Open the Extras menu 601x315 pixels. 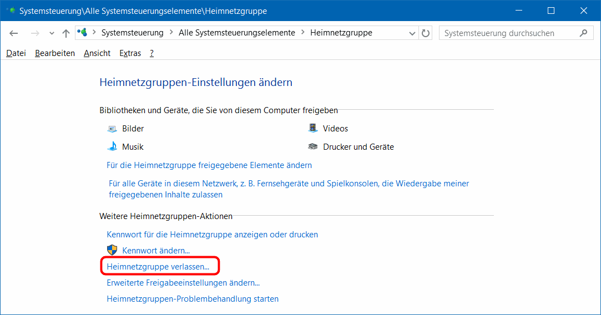tap(130, 53)
